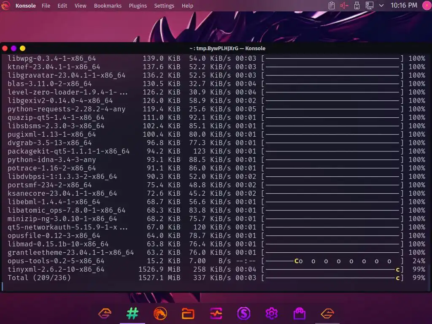The image size is (432, 324).
Task: Select packagekit-qt5-1.1.1-1-x86_64 text
Action: tap(69, 151)
